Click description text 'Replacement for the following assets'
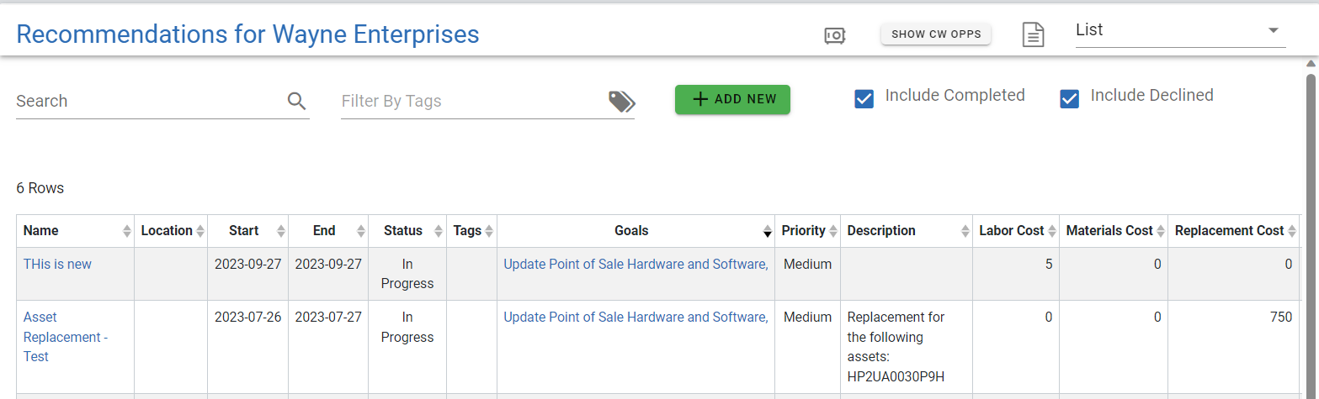This screenshot has height=399, width=1319. 896,337
